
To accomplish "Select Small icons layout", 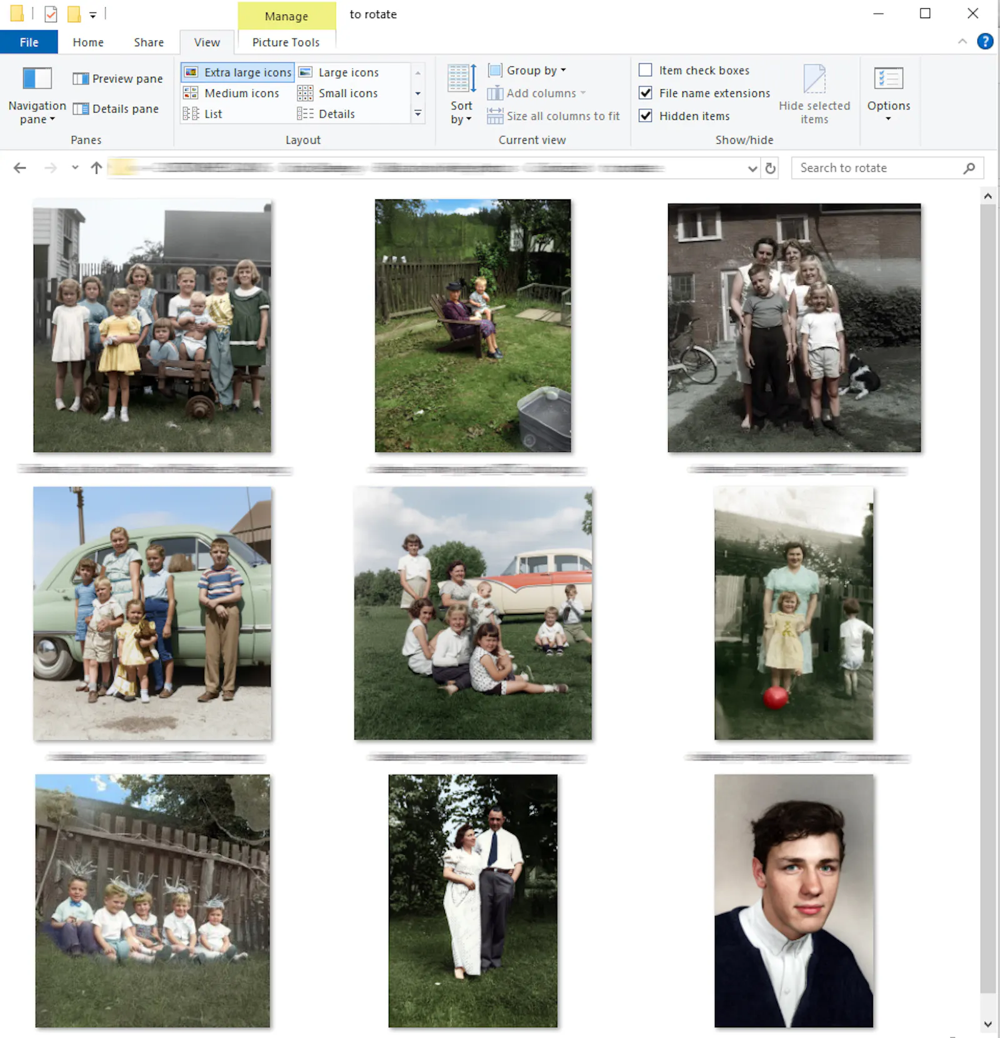I will [x=338, y=93].
